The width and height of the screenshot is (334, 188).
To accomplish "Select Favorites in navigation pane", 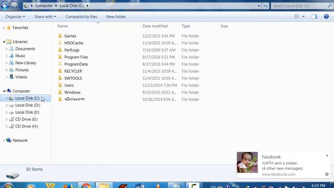I will (x=20, y=28).
